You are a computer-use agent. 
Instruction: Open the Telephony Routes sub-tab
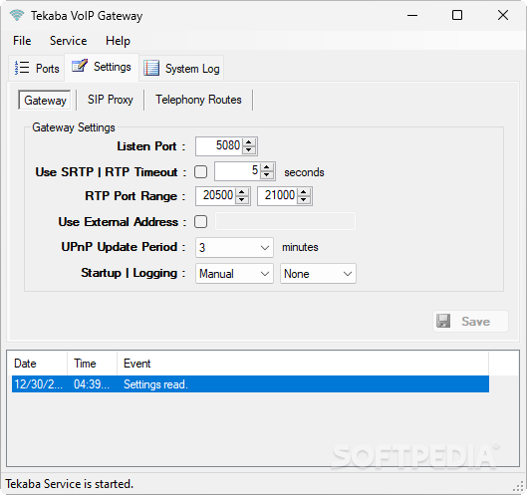[x=198, y=100]
